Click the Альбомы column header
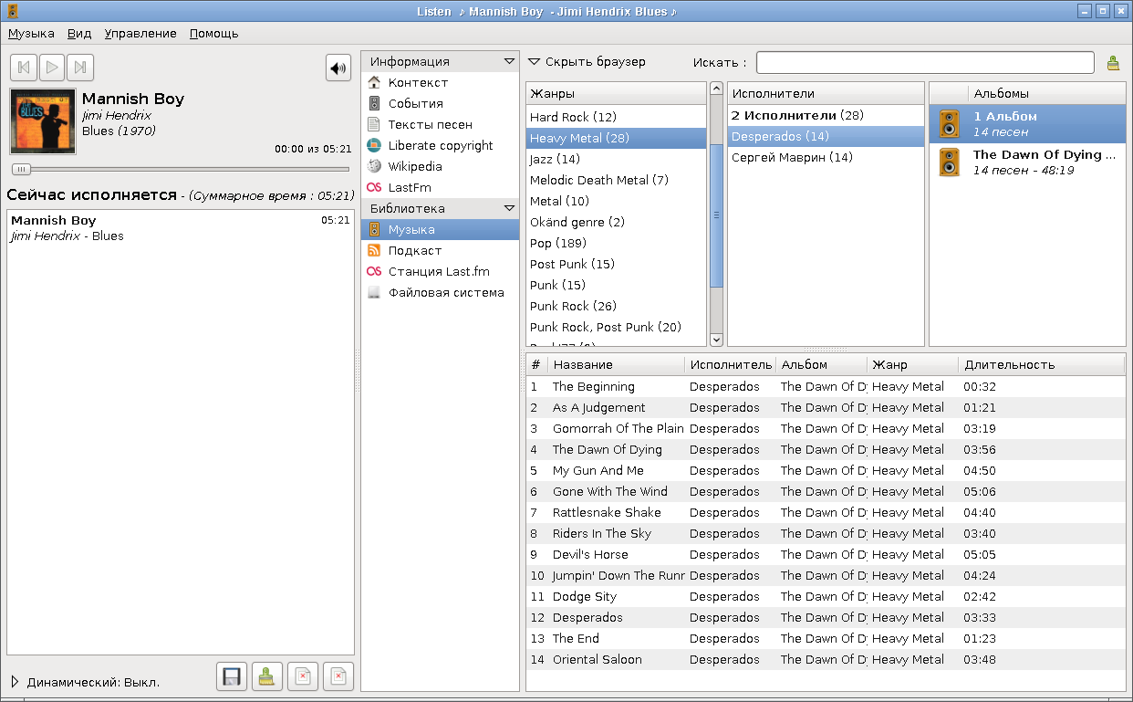This screenshot has height=702, width=1133. pos(1047,93)
